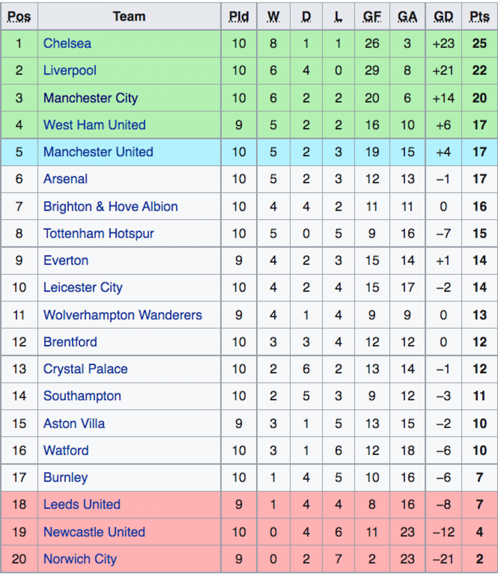Viewport: 498px width, 574px height.
Task: Click the Manchester City link
Action: [91, 98]
